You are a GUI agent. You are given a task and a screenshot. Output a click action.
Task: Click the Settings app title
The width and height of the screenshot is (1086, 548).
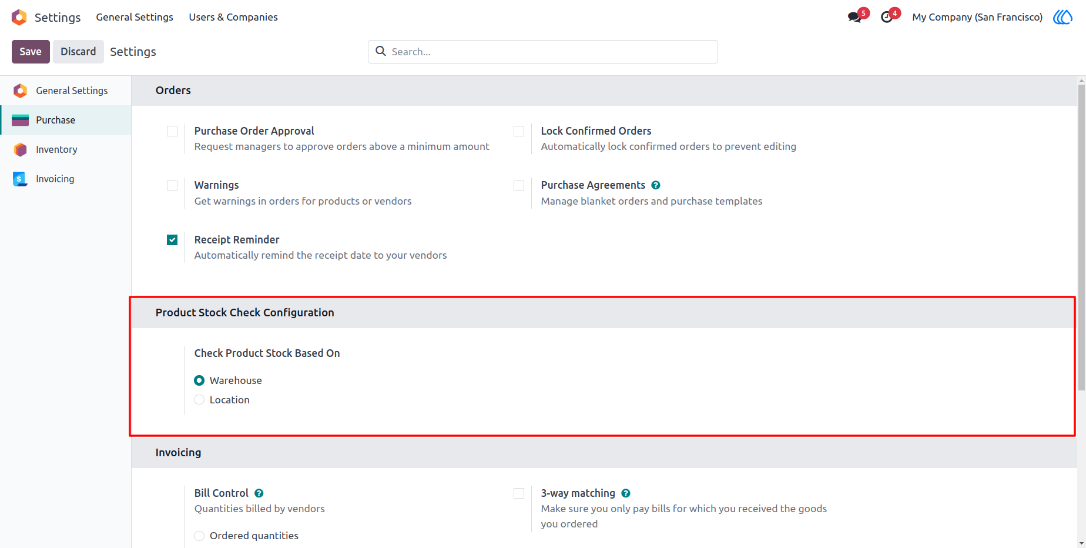point(58,18)
